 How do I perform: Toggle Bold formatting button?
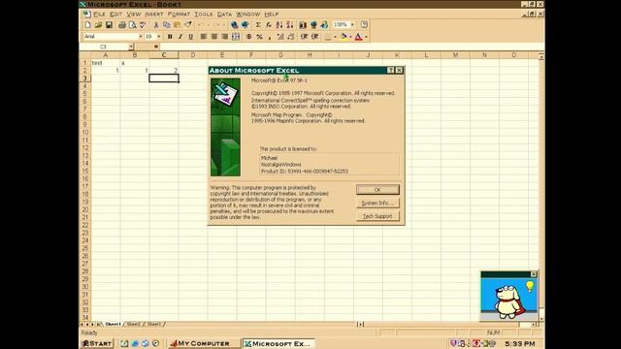[170, 37]
